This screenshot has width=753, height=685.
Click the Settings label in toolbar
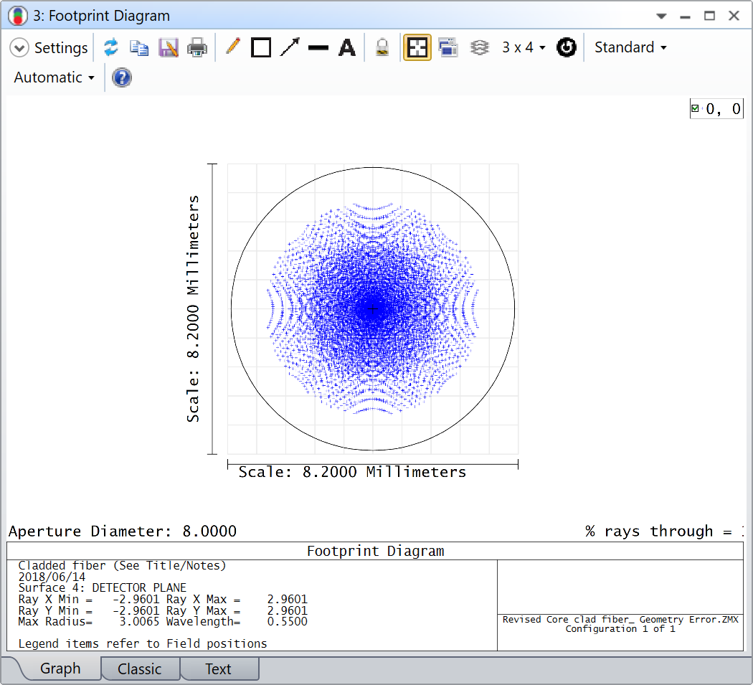pos(61,47)
